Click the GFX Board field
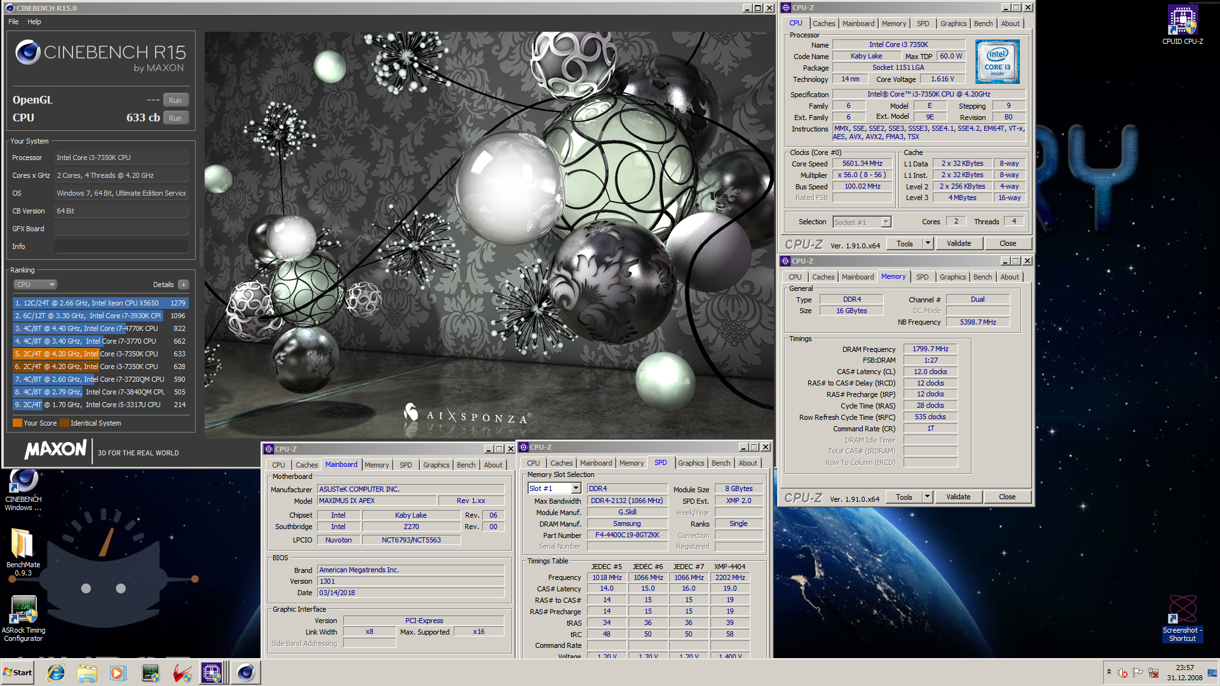This screenshot has height=686, width=1220. [121, 229]
